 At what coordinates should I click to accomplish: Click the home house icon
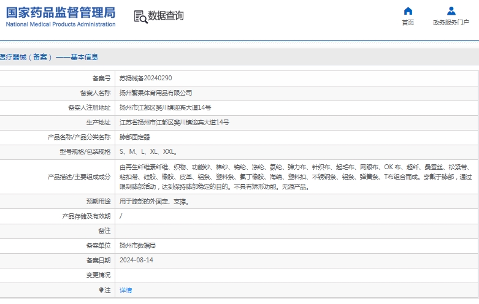point(408,11)
